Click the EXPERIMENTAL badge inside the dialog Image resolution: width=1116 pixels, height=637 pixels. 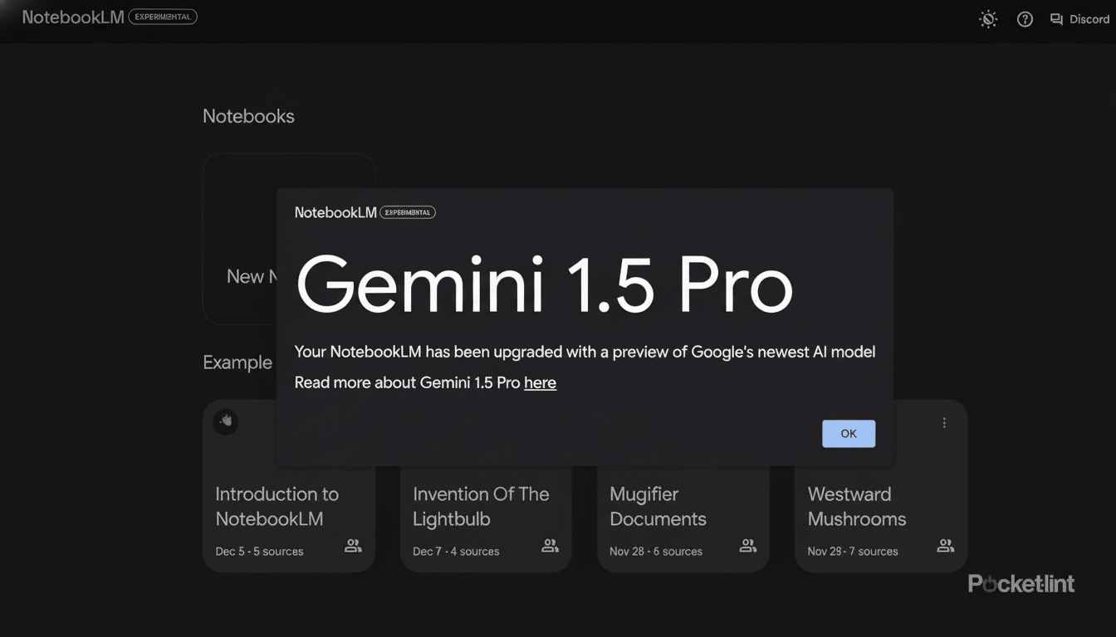408,212
